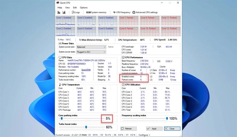
Task: Open the CPU frequency chart
Action: tap(122, 12)
